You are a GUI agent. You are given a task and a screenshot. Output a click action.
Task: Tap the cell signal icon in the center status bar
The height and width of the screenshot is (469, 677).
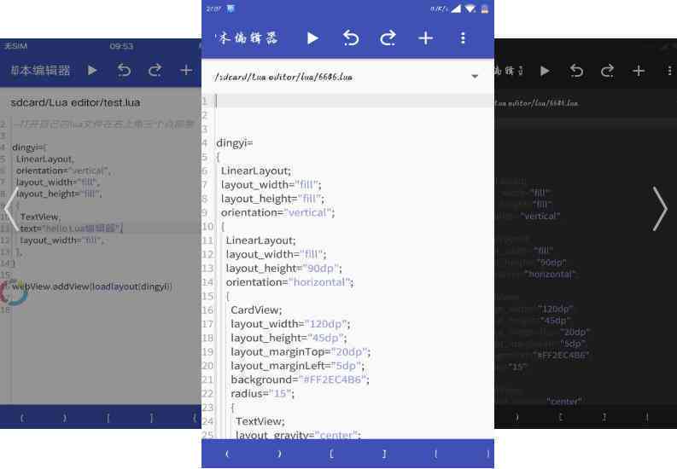456,9
